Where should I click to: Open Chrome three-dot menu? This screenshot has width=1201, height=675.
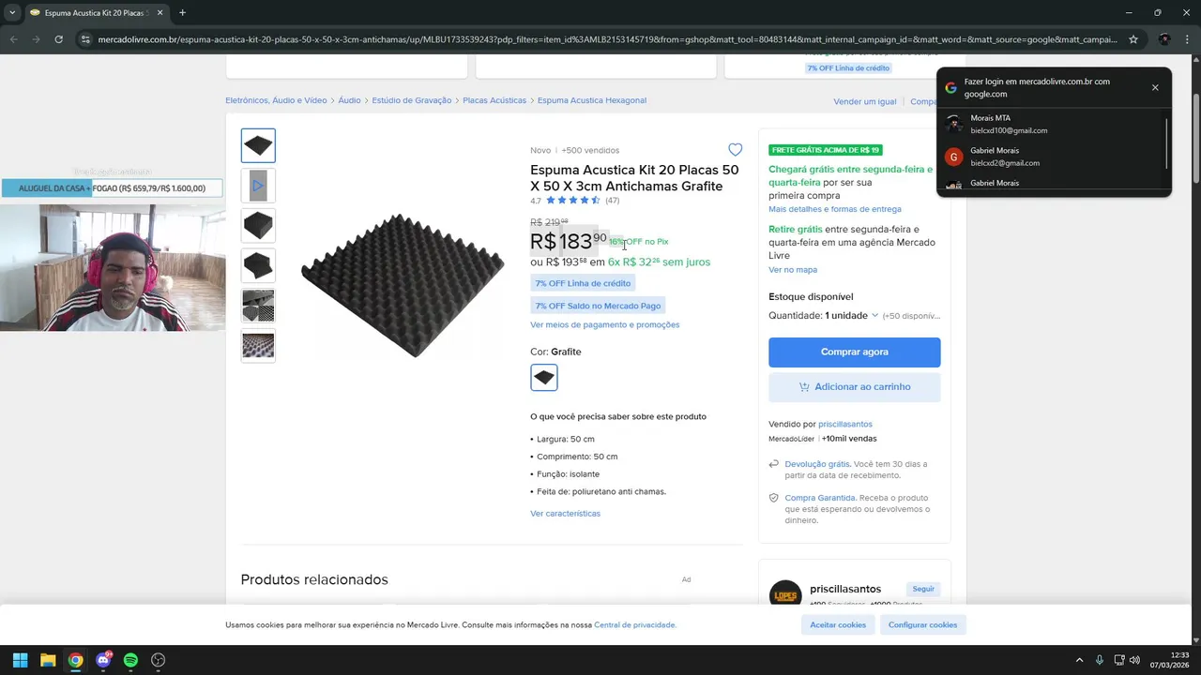[x=1186, y=39]
